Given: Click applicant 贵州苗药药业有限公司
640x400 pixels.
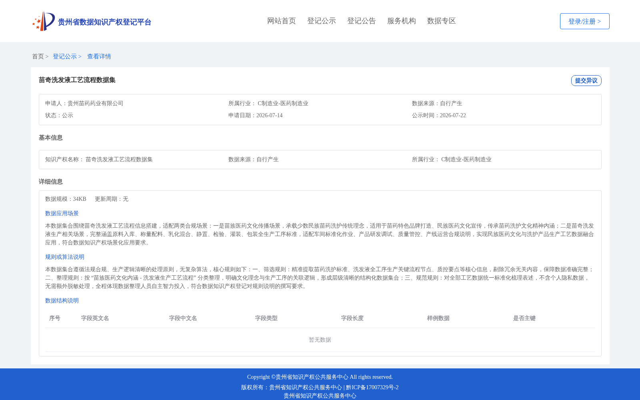Looking at the screenshot, I should click(x=96, y=103).
